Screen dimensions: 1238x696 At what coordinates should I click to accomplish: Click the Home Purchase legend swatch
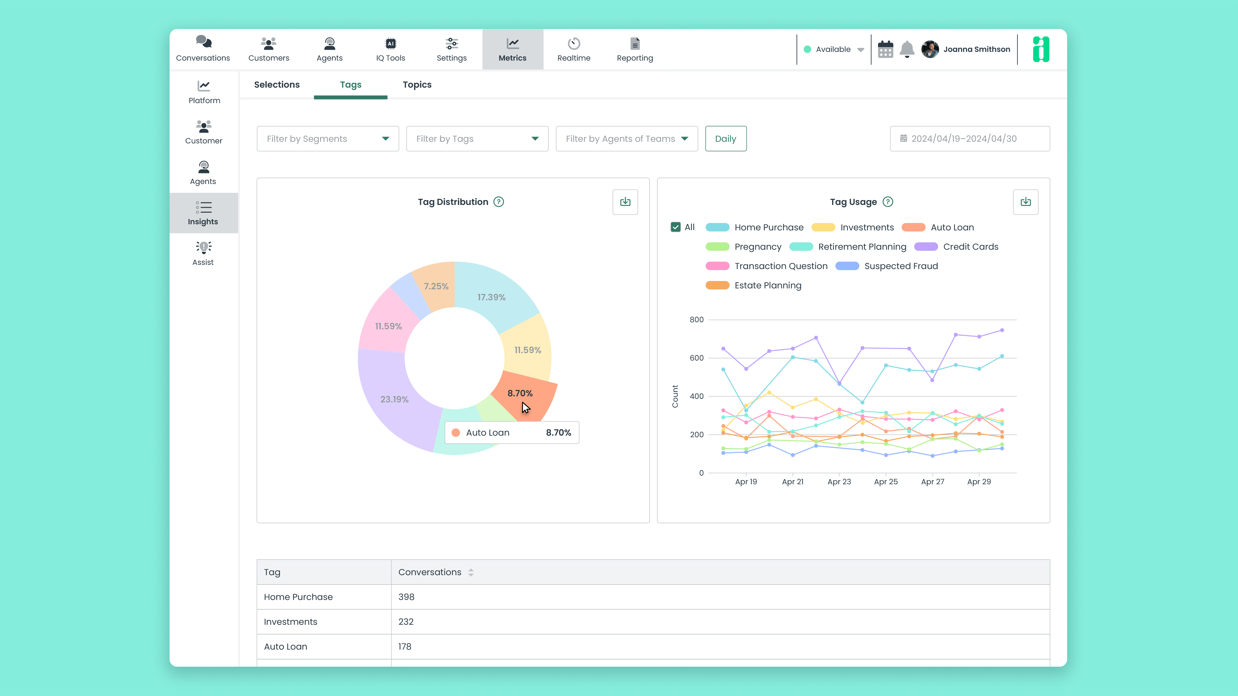coord(717,228)
